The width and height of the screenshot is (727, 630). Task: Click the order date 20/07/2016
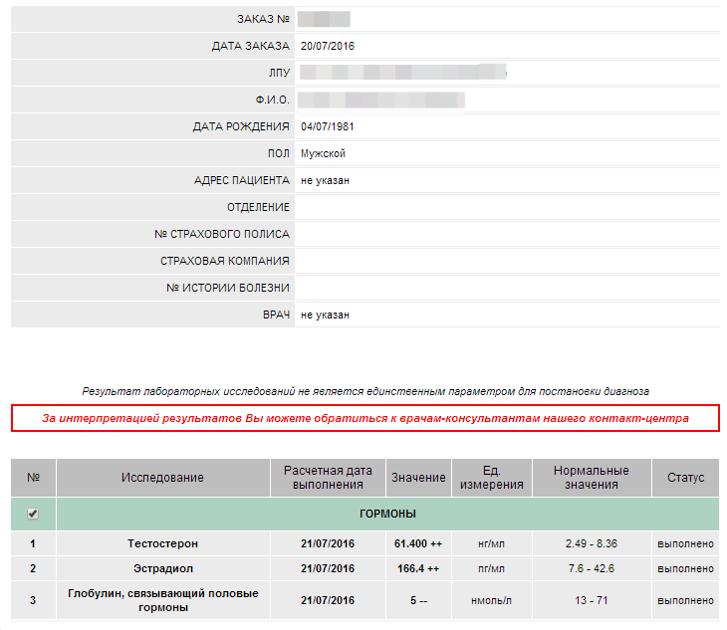[x=328, y=46]
